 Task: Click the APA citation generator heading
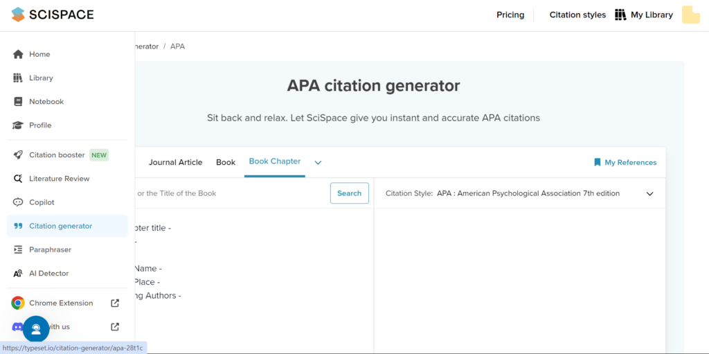[x=373, y=86]
